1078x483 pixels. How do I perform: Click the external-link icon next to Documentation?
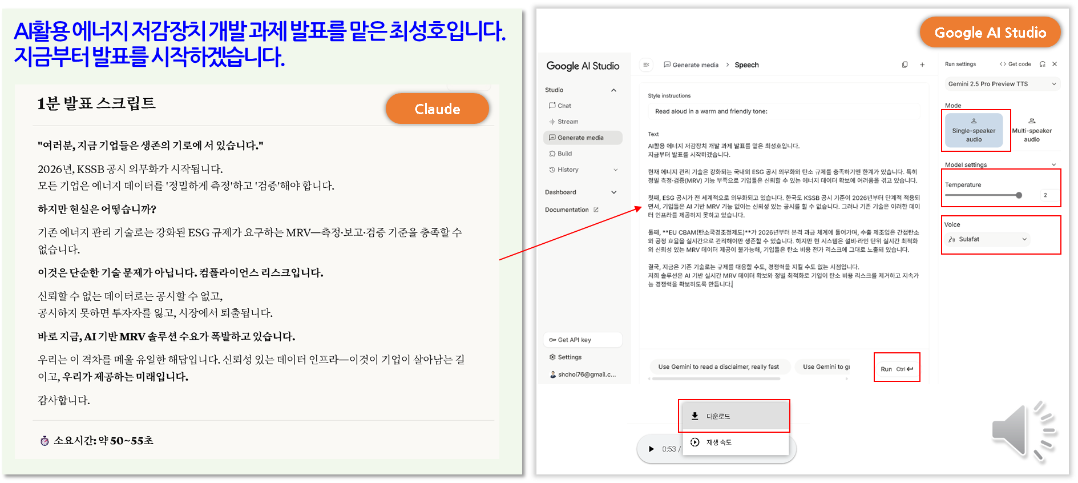596,210
